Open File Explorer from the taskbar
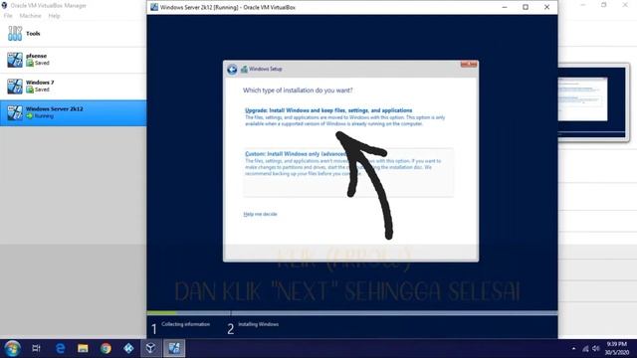The width and height of the screenshot is (637, 358). (x=83, y=348)
